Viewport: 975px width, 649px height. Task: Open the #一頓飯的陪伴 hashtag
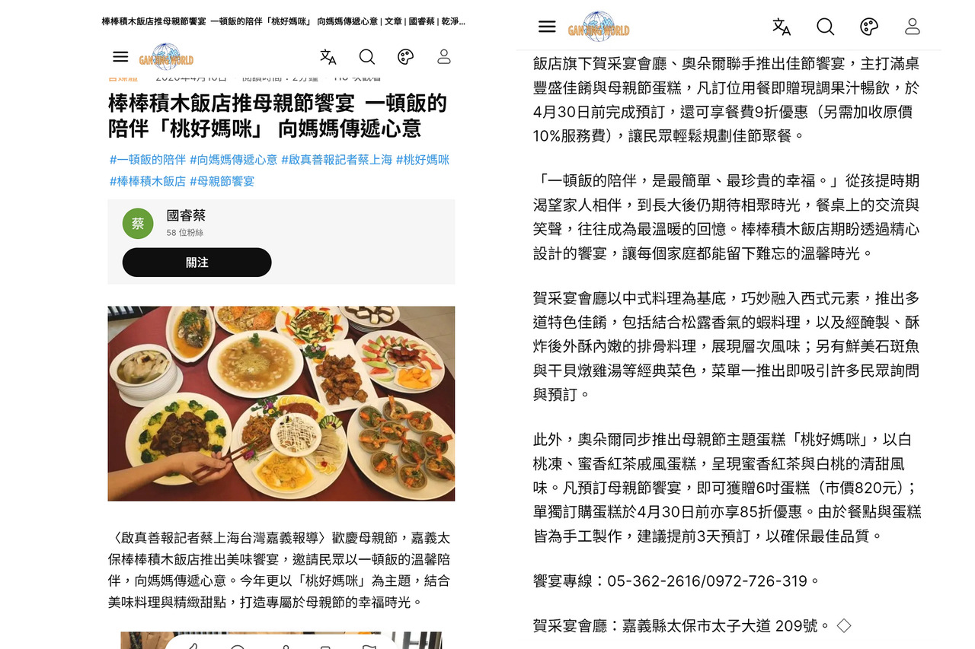click(x=148, y=160)
